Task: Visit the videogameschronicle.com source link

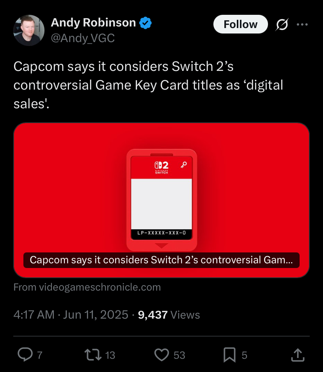Action: (x=87, y=287)
